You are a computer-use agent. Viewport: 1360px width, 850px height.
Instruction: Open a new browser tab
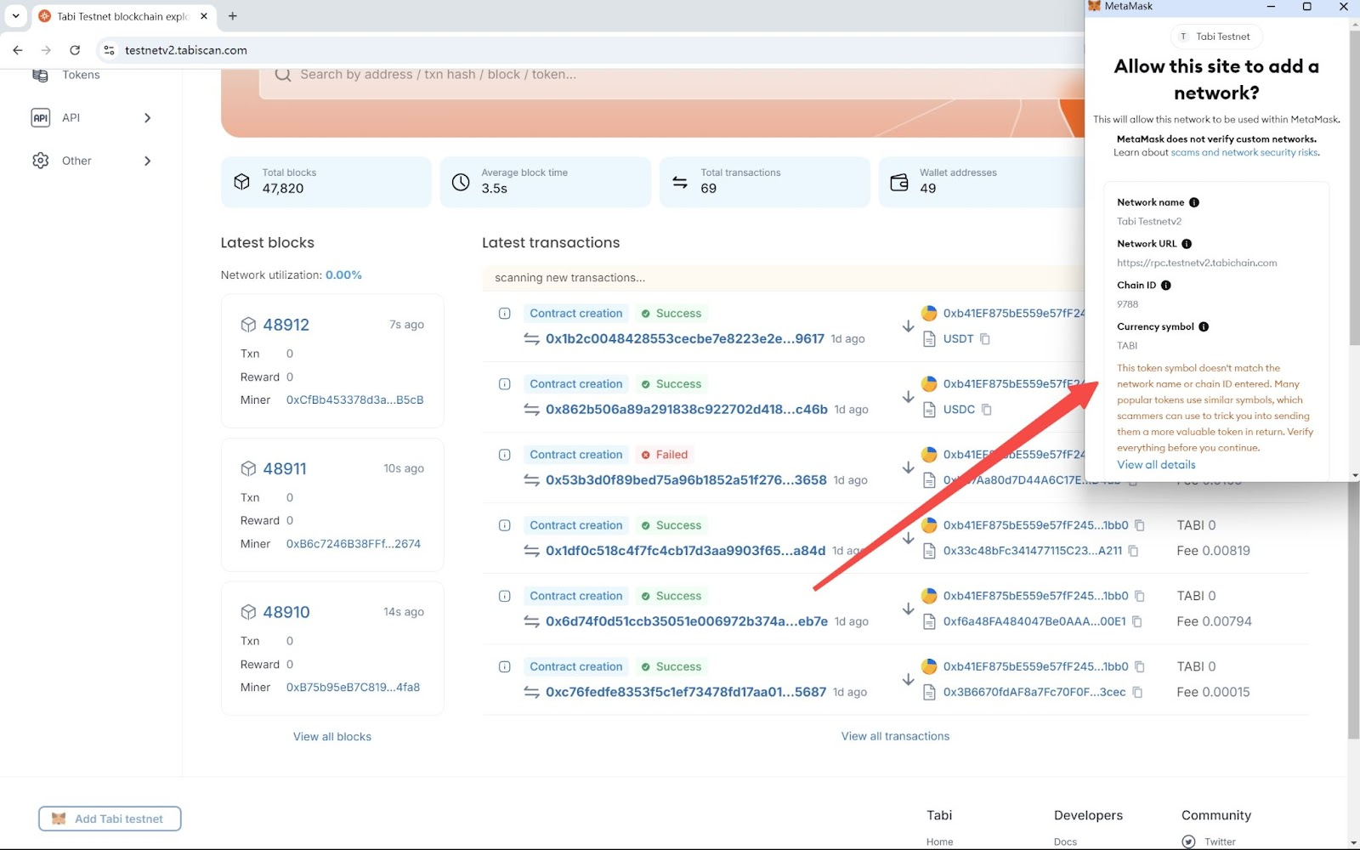pos(233,16)
